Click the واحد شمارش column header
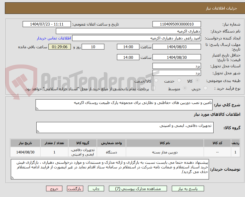245x197 pixels. point(111,143)
